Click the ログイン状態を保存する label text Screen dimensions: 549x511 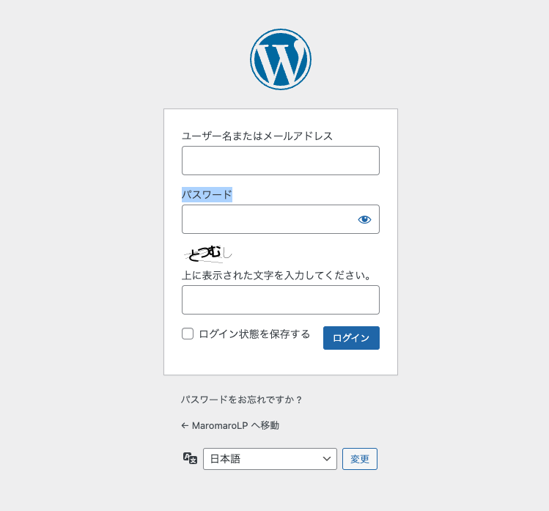254,334
